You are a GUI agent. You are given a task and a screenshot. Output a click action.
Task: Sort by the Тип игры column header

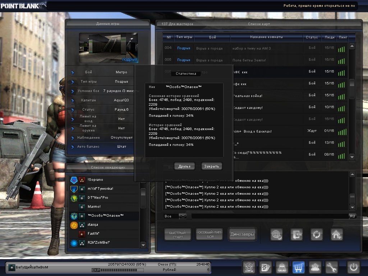[184, 37]
